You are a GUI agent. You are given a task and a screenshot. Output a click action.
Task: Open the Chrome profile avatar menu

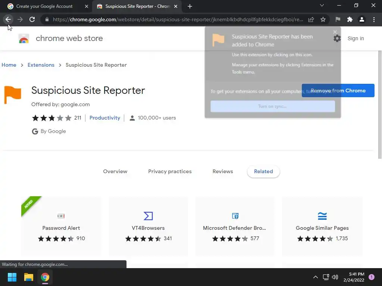click(362, 19)
